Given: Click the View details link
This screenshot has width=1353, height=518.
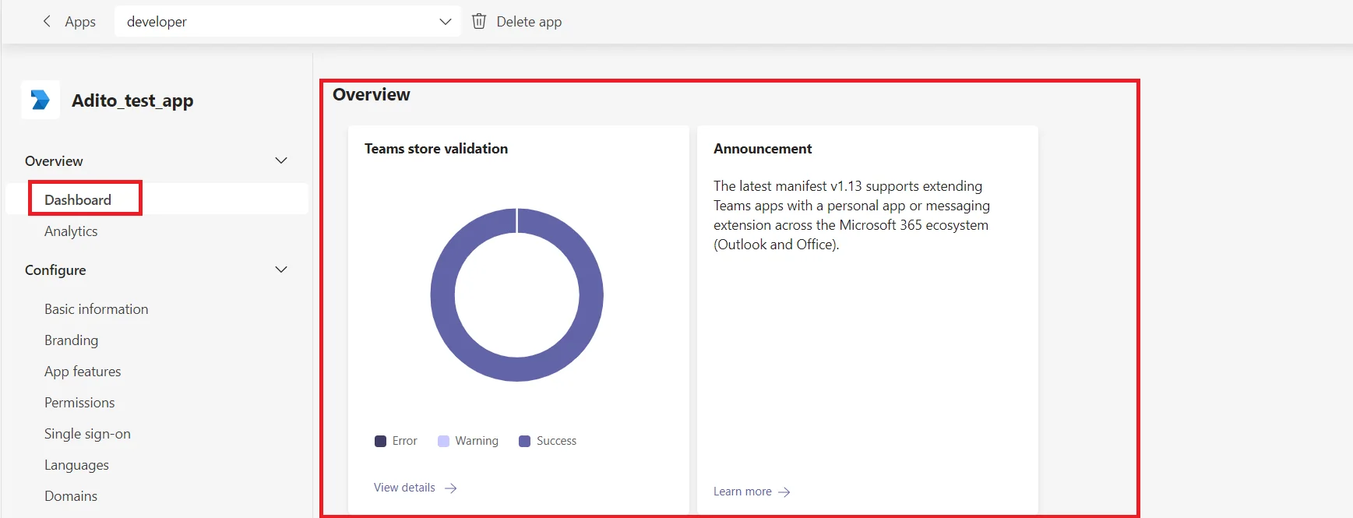Looking at the screenshot, I should coord(404,488).
